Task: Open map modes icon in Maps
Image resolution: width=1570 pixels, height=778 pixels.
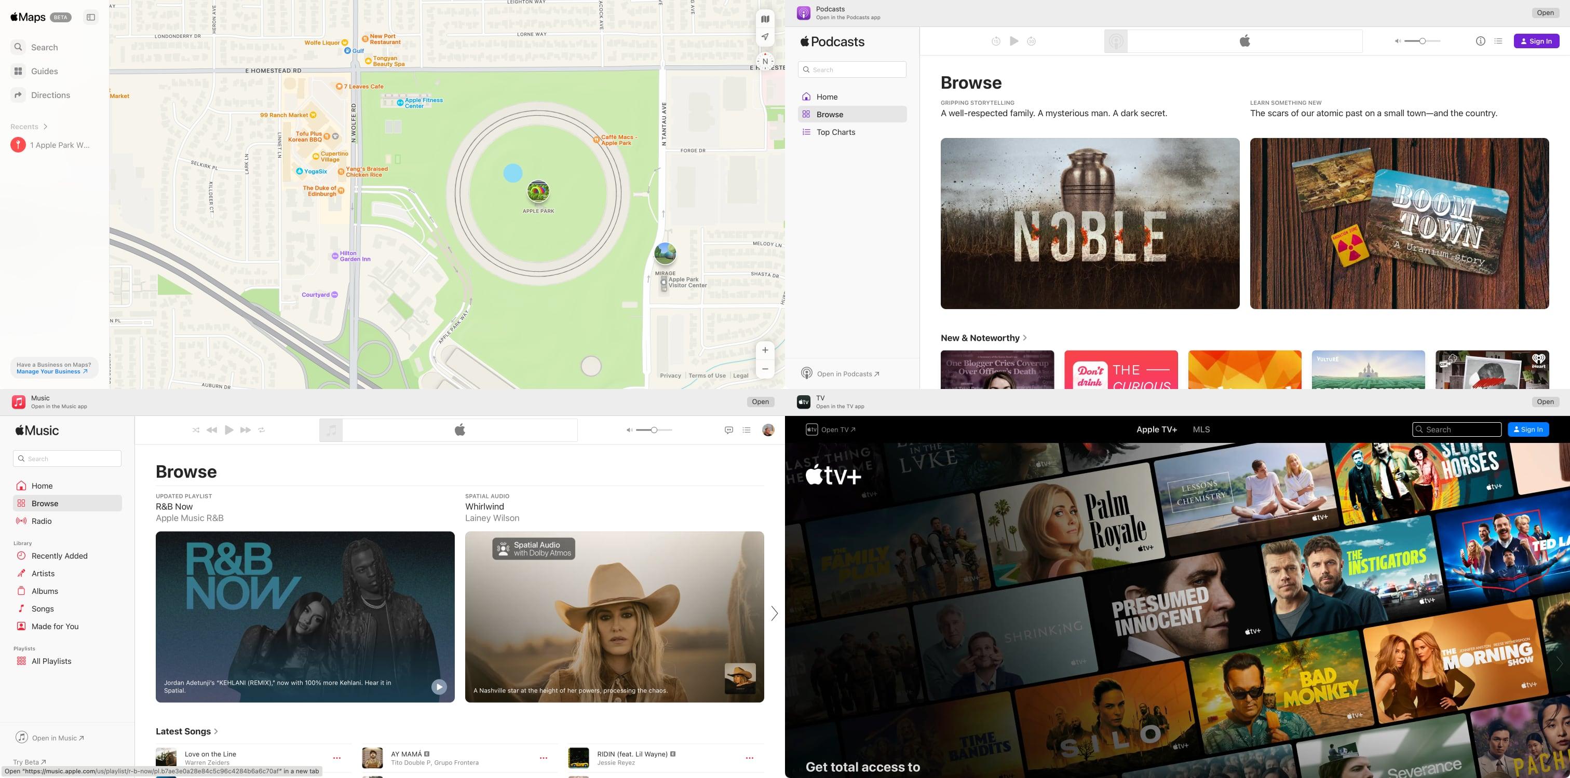Action: pos(765,19)
